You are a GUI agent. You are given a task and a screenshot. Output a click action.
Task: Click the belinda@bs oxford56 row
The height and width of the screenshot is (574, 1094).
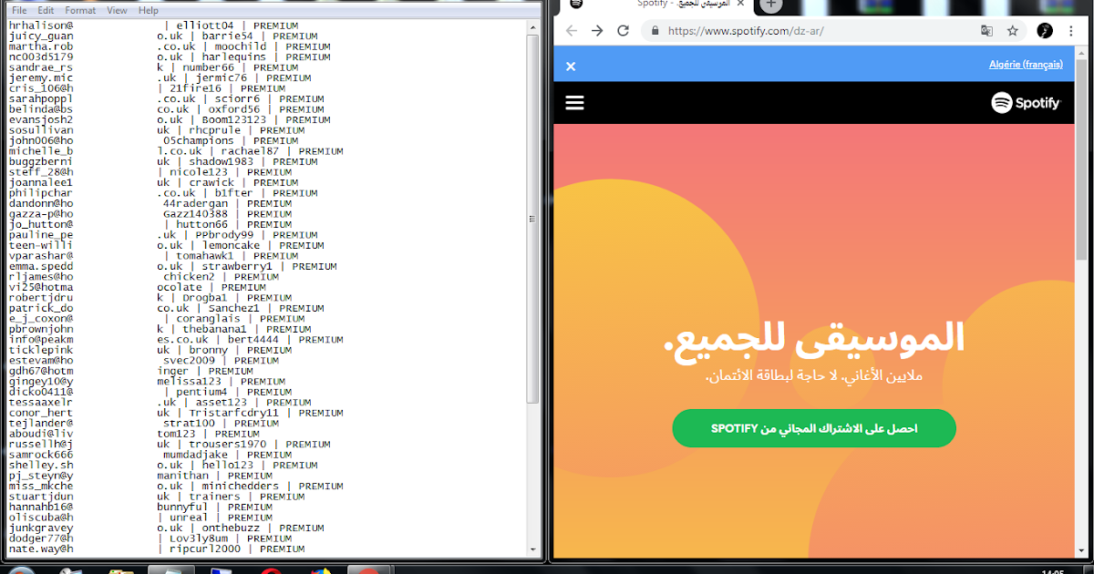click(x=167, y=109)
